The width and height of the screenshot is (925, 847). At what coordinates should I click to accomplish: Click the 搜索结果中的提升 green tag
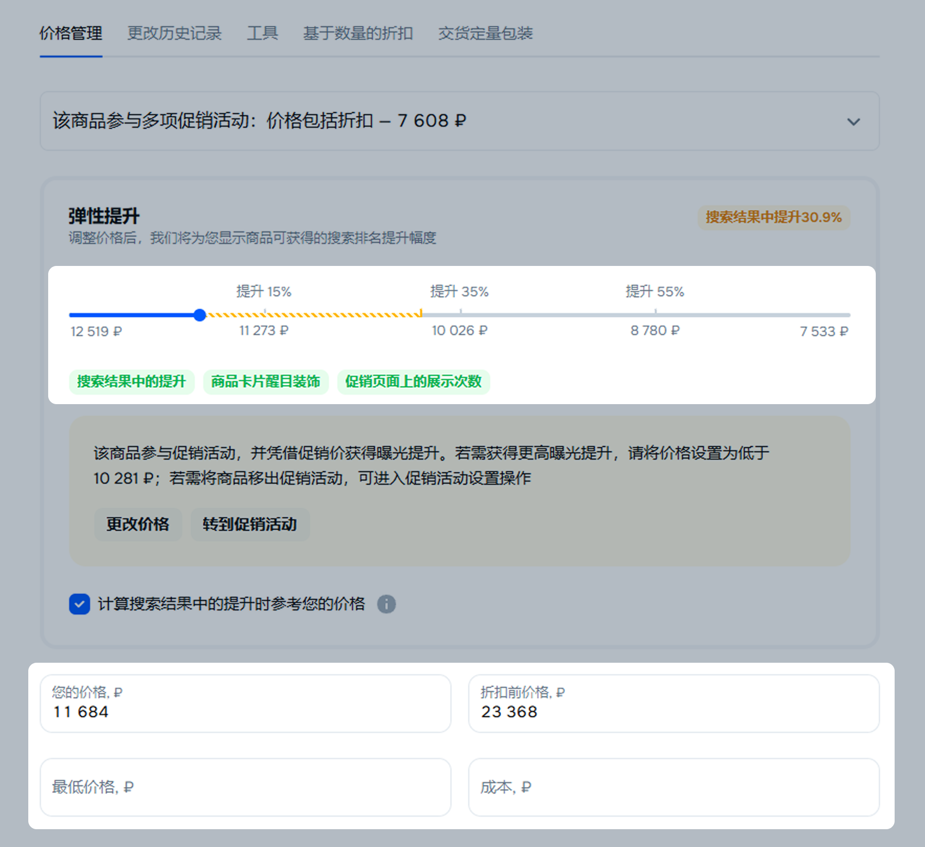tap(131, 382)
